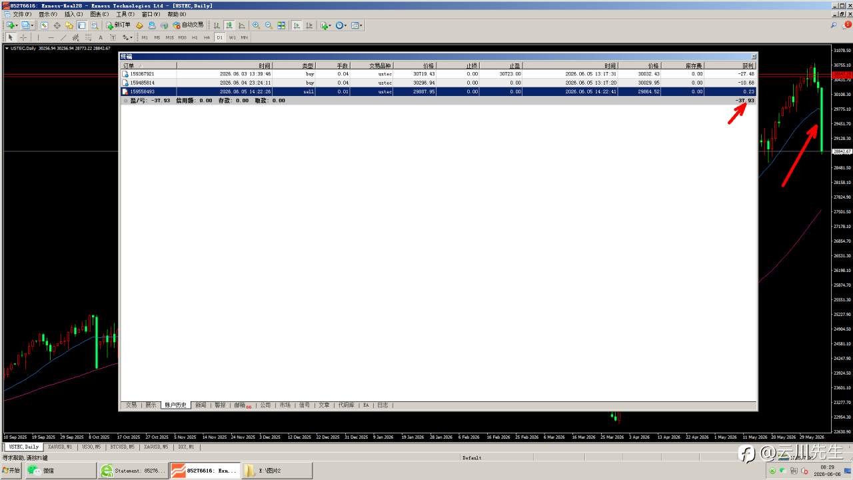Image resolution: width=853 pixels, height=480 pixels.
Task: Zoom in on the chart
Action: tap(256, 25)
